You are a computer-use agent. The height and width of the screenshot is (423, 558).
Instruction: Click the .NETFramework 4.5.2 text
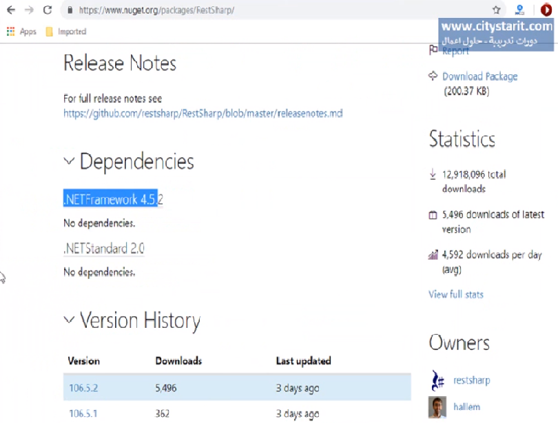click(113, 199)
